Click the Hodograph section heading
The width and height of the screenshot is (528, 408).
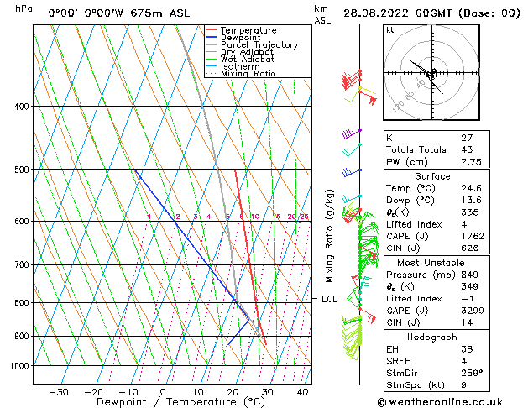click(432, 337)
